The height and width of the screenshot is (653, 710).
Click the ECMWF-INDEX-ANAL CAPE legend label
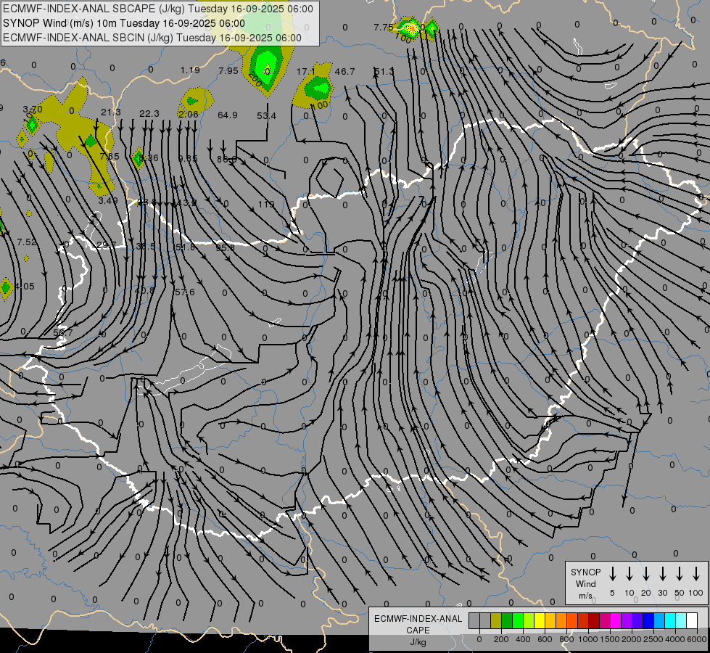tap(418, 630)
